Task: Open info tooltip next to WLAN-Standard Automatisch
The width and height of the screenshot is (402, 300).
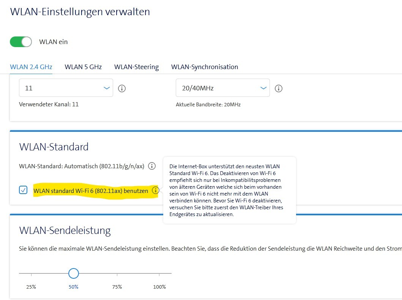Action: coord(151,166)
